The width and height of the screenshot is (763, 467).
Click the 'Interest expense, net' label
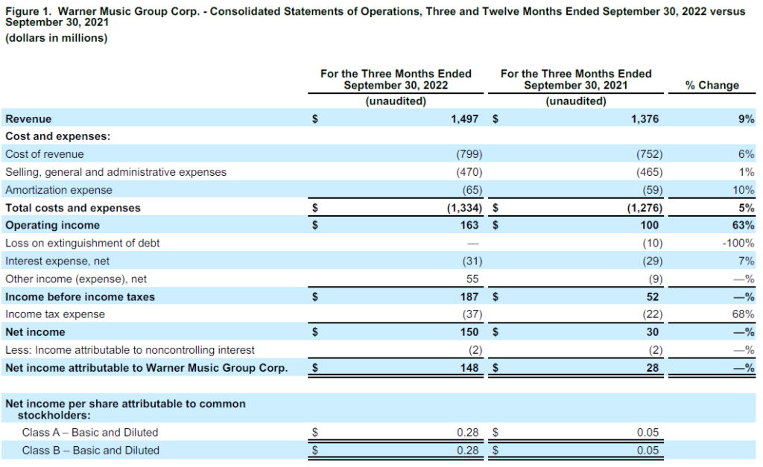point(57,261)
